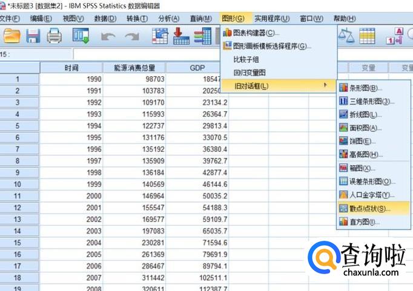This screenshot has height=291, width=413.
Task: Click the cell containing 102511.1
Action: coord(197,278)
